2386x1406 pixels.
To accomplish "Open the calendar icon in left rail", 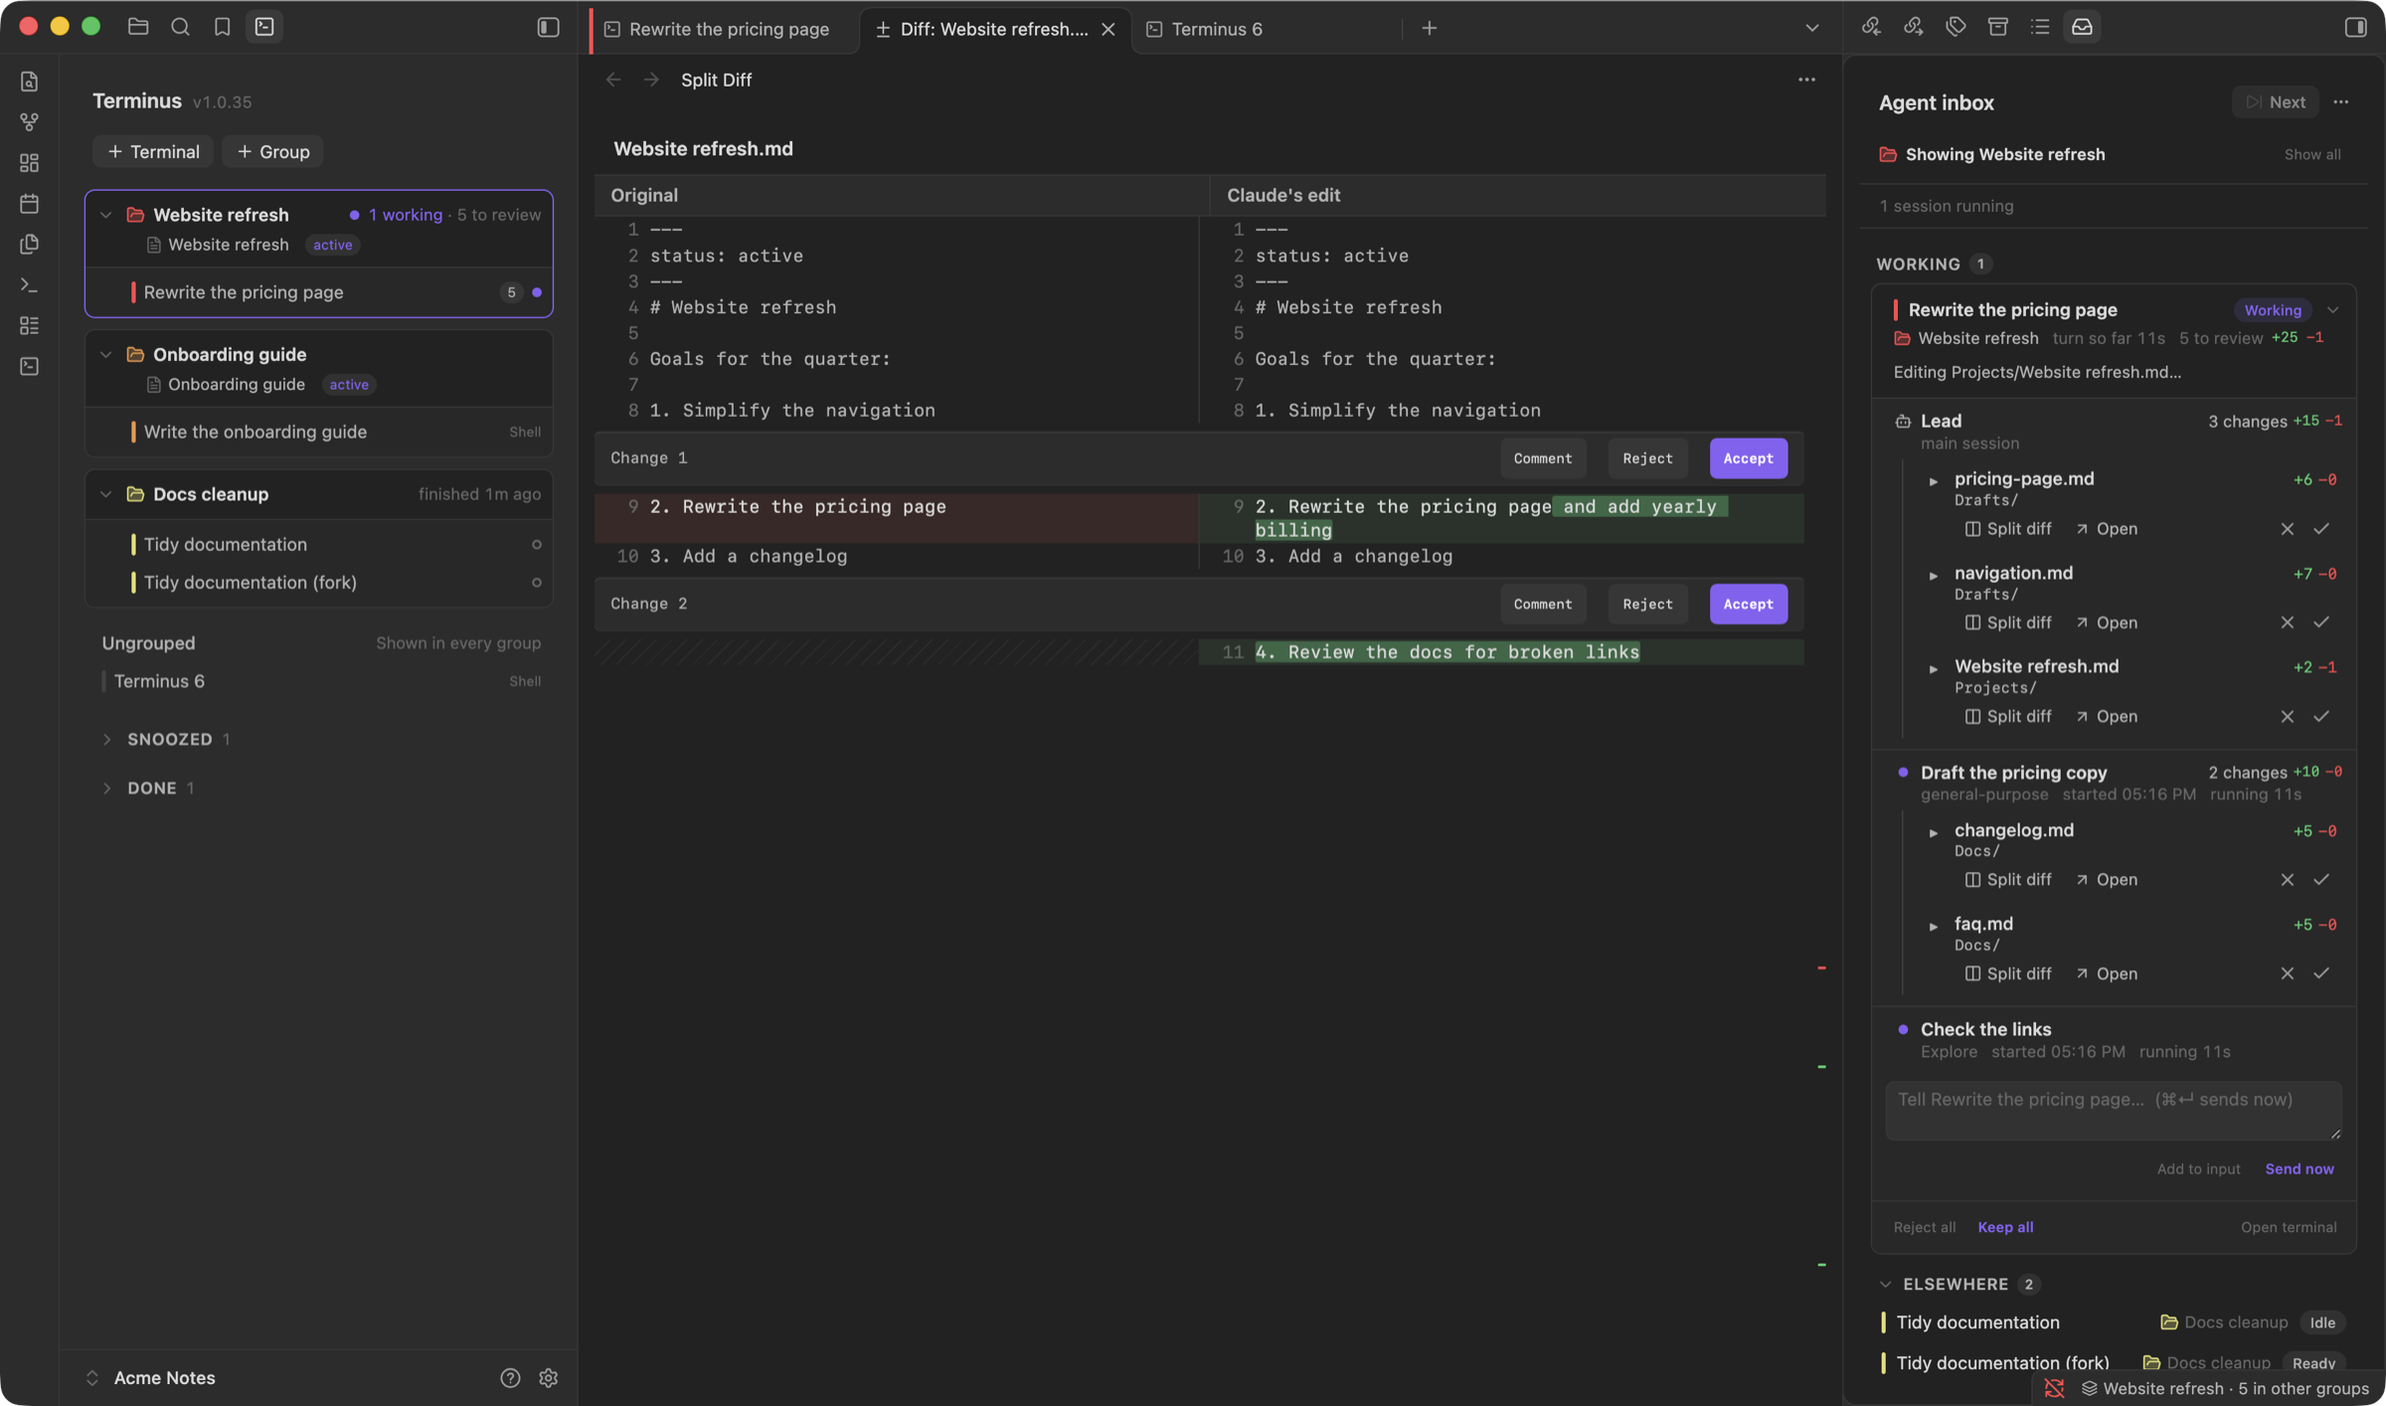I will tap(29, 204).
